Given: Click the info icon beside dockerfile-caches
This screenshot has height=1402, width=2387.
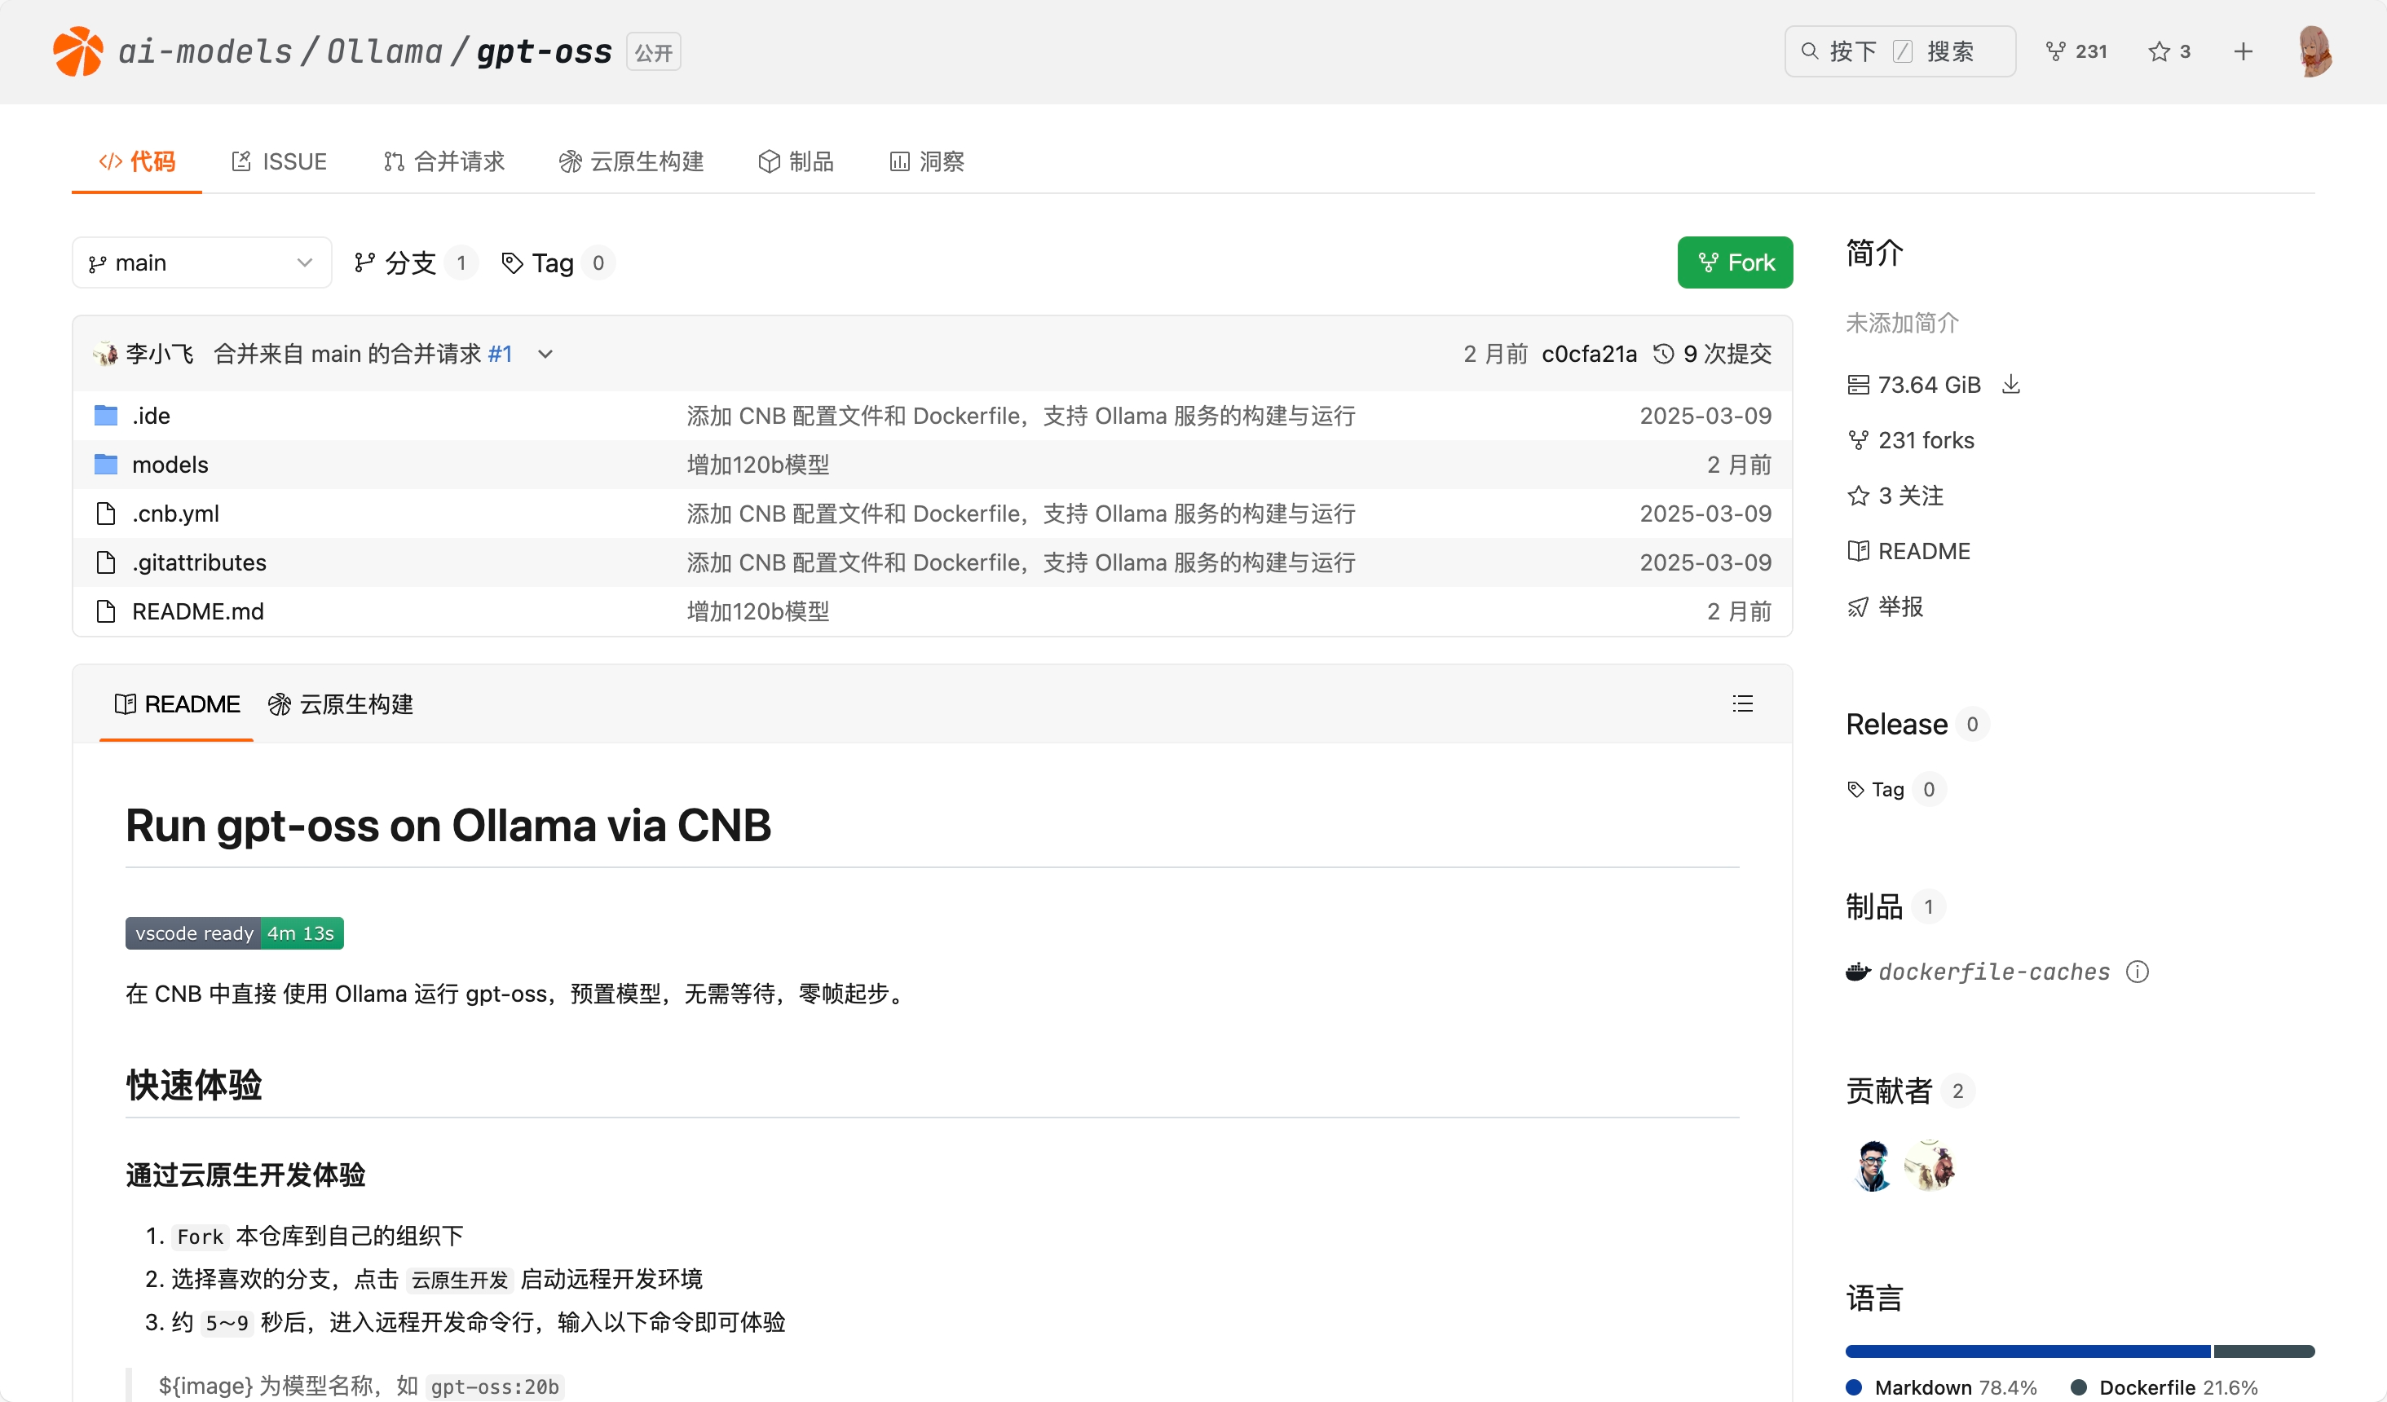Looking at the screenshot, I should 2137,972.
